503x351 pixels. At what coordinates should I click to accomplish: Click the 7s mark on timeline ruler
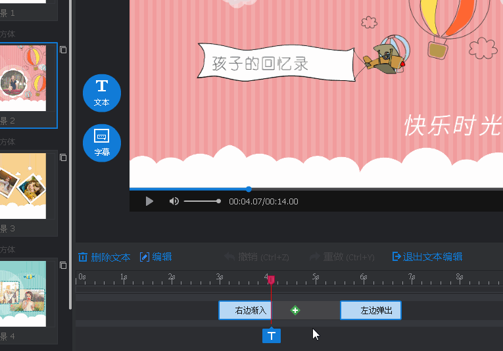[412, 278]
